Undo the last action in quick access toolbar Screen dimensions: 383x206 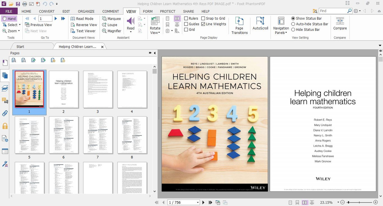tap(45, 4)
